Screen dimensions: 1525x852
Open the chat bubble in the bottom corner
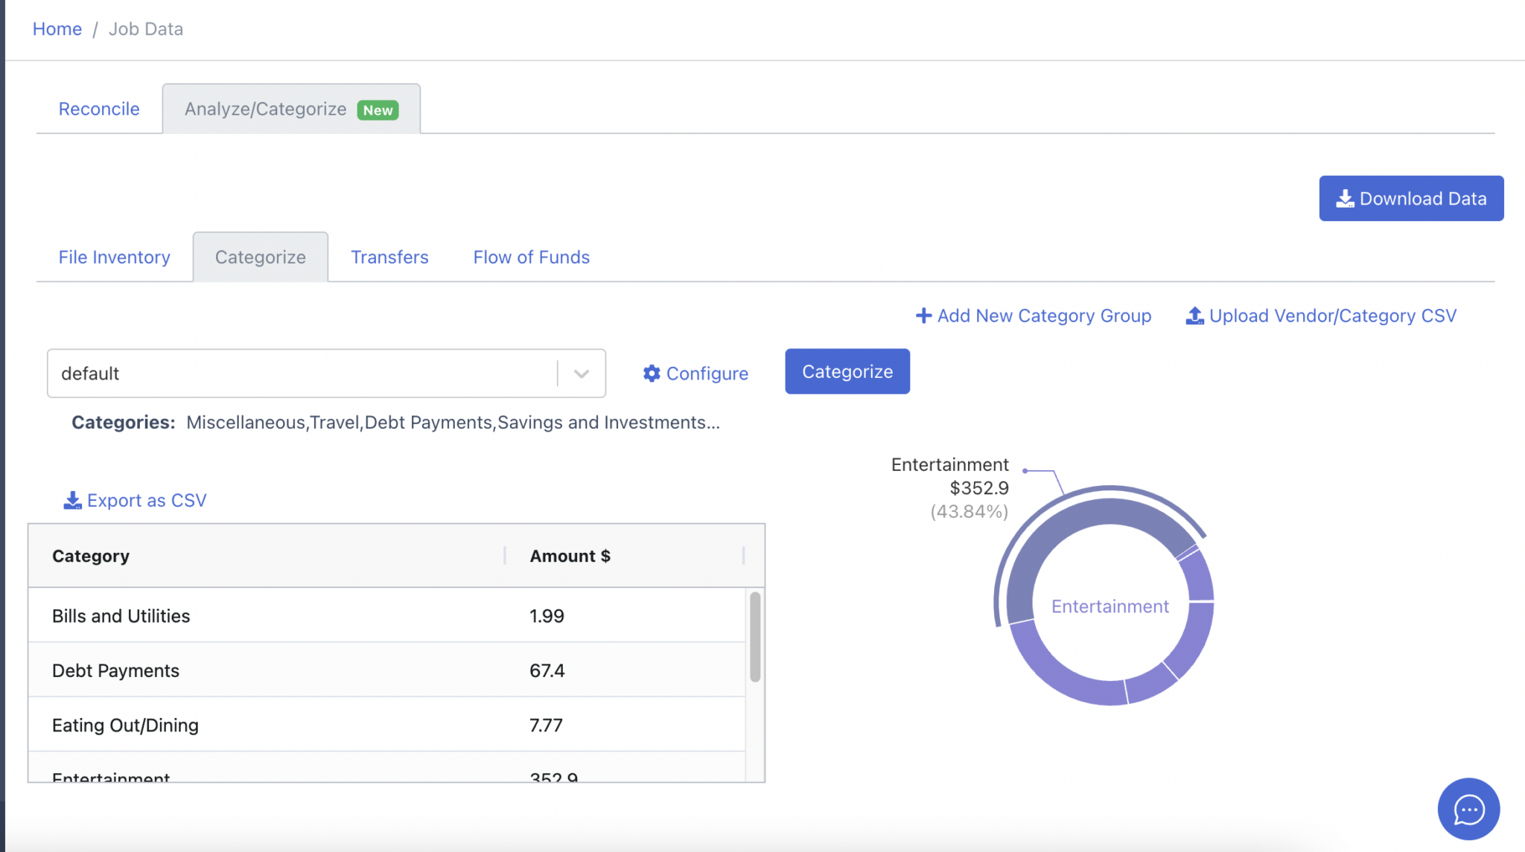pyautogui.click(x=1468, y=809)
